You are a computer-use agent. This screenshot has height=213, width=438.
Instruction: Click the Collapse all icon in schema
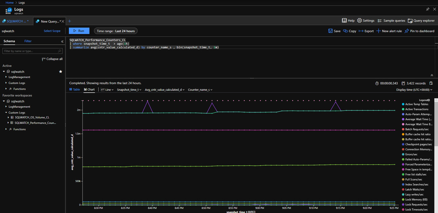(44, 59)
